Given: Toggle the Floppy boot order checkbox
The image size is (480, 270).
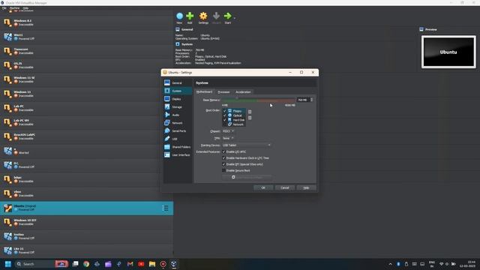Looking at the screenshot, I should tap(225, 111).
